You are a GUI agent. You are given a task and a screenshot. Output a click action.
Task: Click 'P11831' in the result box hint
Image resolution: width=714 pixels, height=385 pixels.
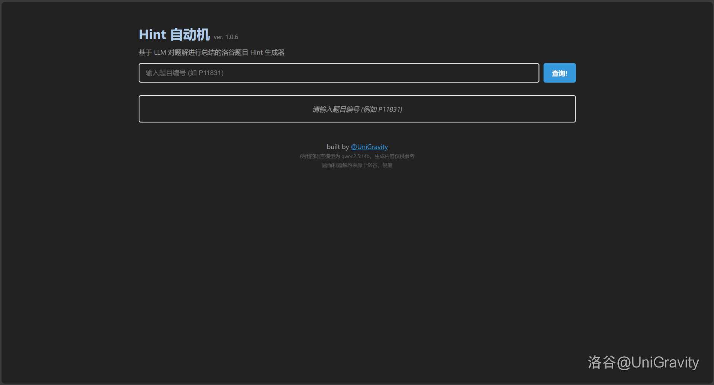click(x=389, y=109)
